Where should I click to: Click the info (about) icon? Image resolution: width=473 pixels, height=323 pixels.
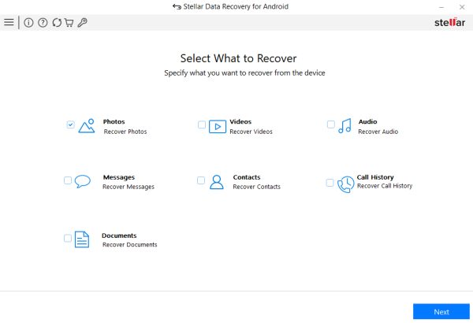[x=29, y=23]
